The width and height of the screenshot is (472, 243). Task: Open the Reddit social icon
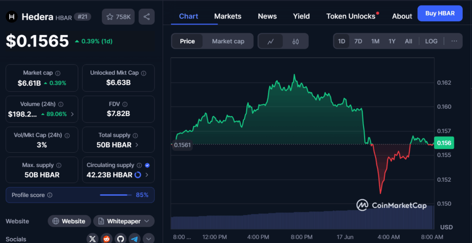coord(106,239)
